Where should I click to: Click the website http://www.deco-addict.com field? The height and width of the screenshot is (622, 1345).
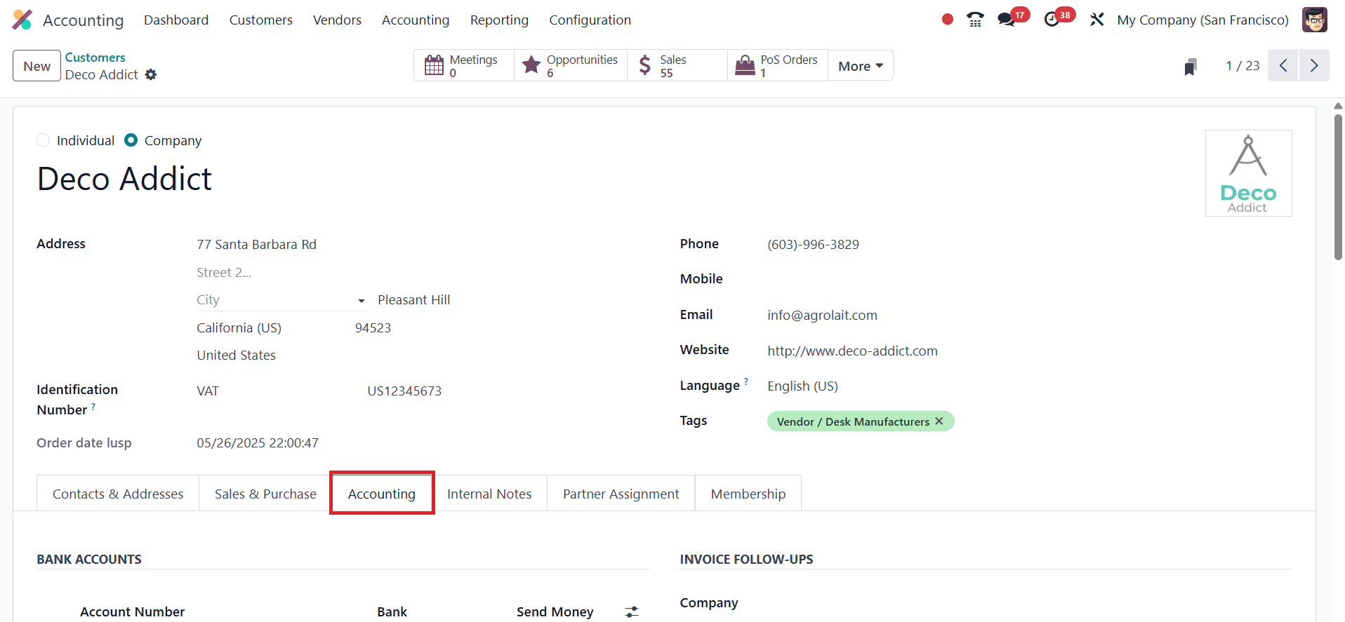tap(852, 351)
